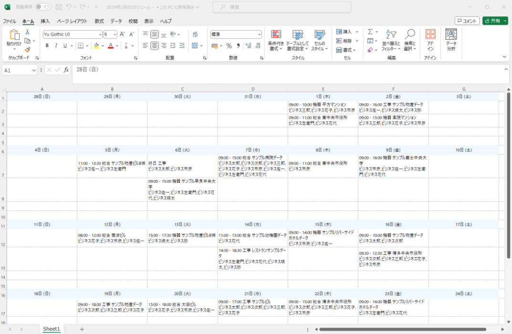512x334 pixels.
Task: Switch to the 数式 (Formulas) tab
Action: pos(99,21)
